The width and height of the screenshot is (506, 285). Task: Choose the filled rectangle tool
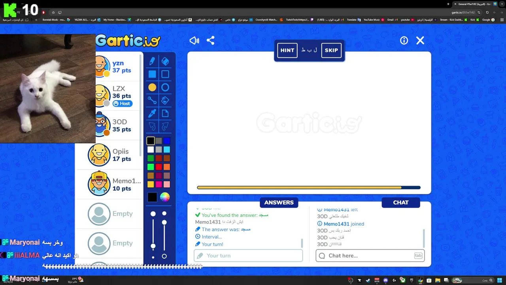(152, 74)
